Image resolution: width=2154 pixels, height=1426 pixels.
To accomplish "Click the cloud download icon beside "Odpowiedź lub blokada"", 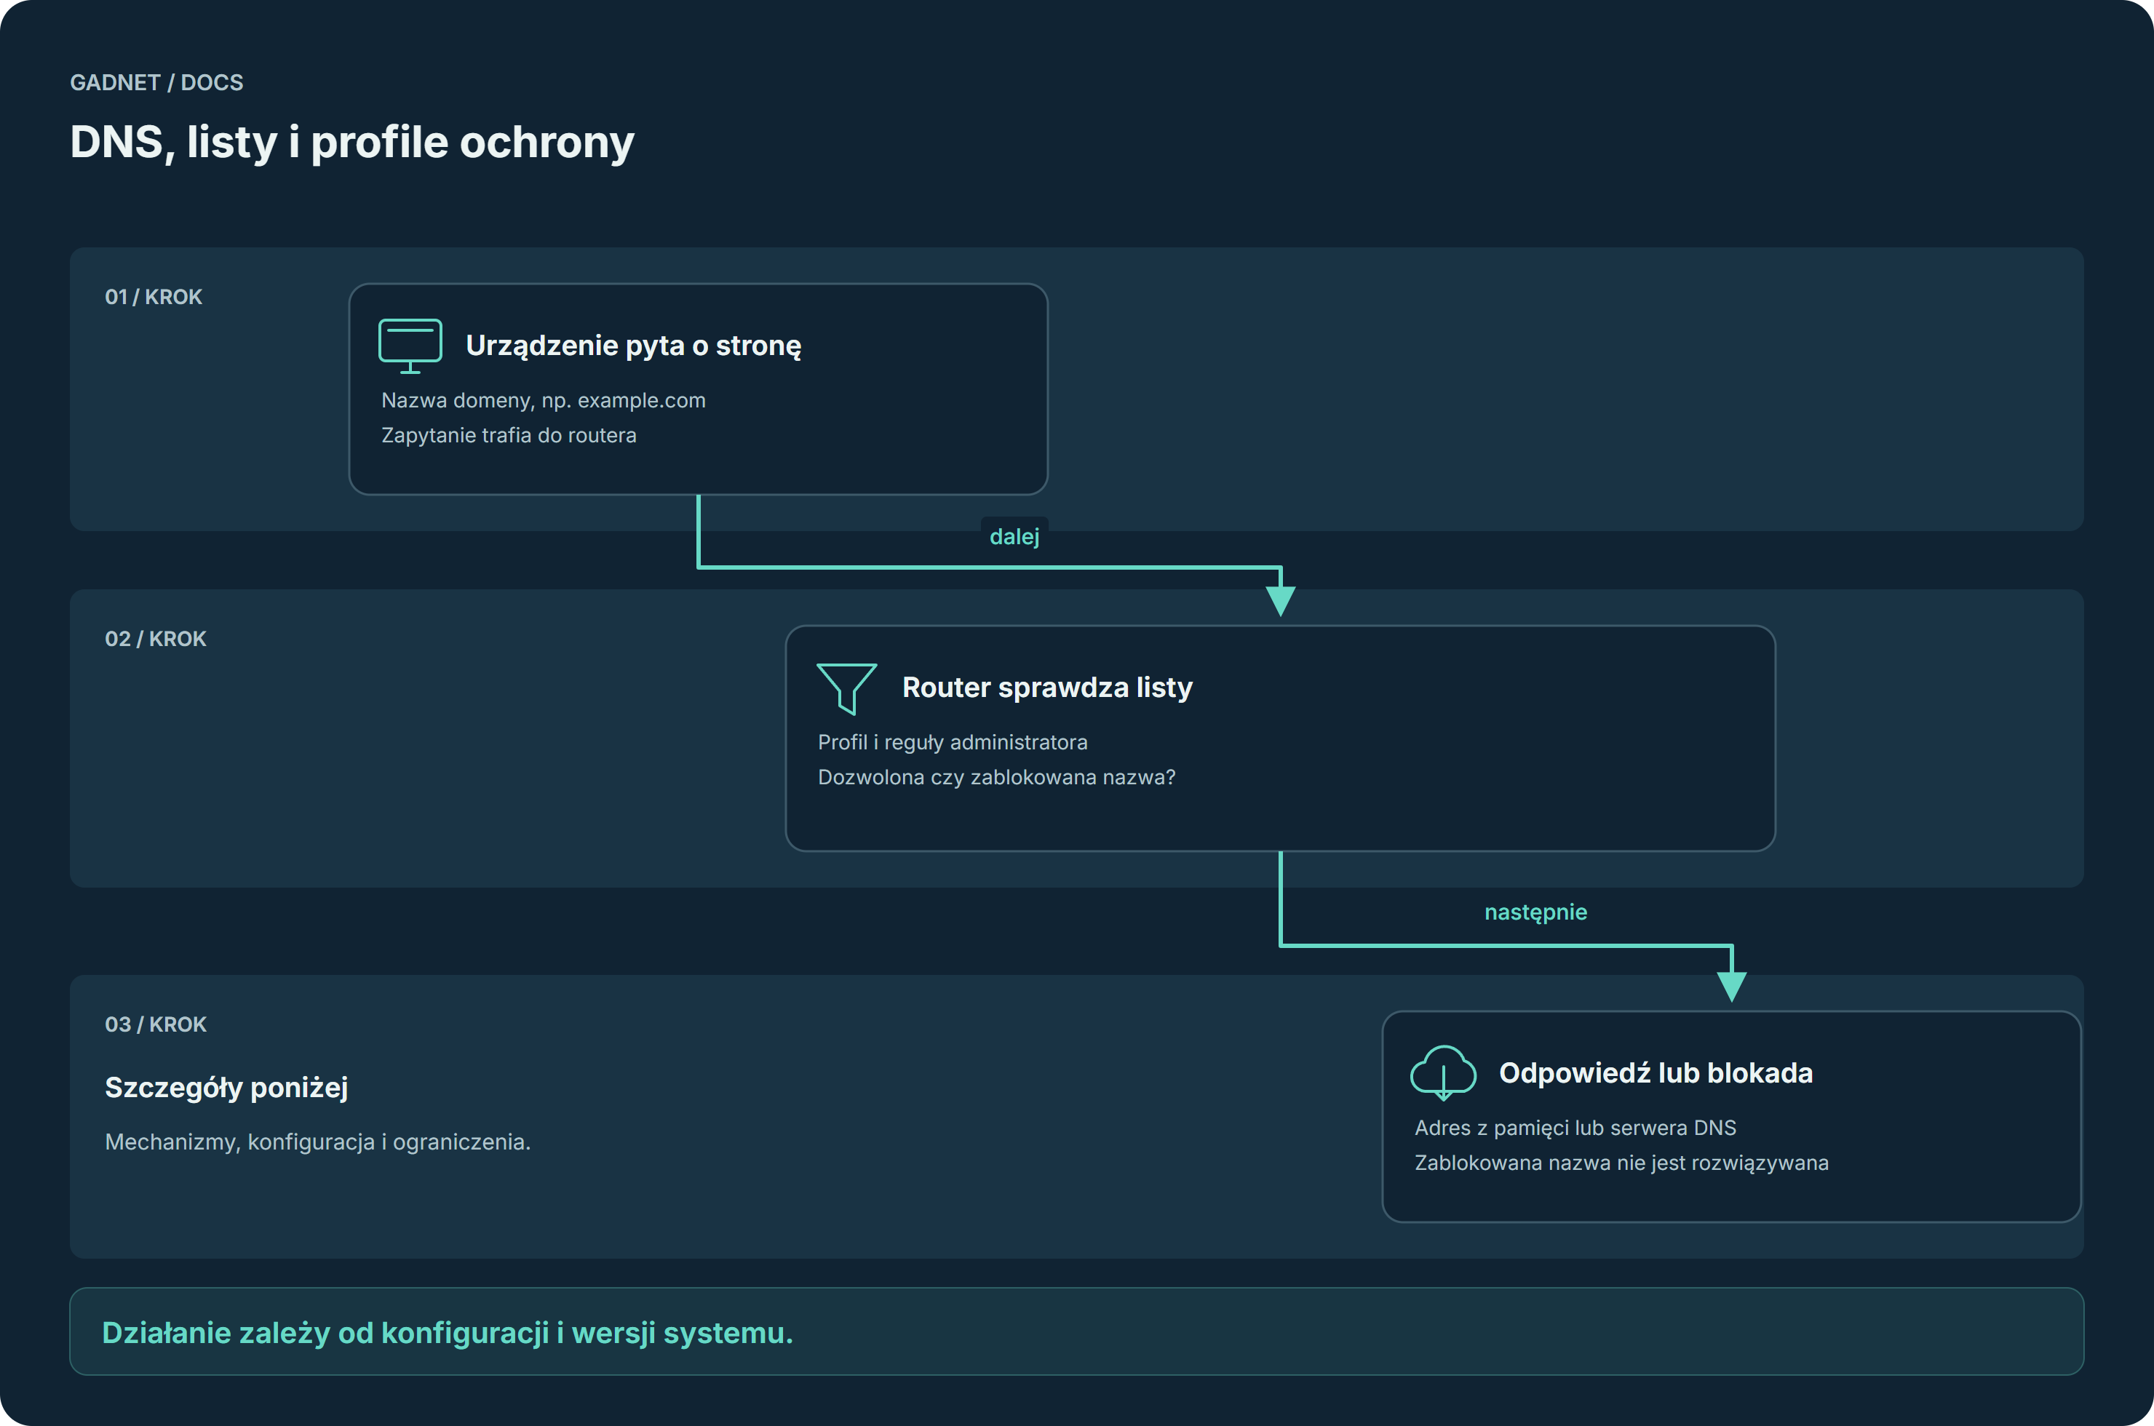I will [1442, 1073].
